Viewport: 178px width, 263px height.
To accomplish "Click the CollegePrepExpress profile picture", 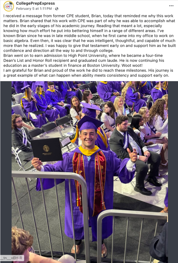I will click(8, 6).
